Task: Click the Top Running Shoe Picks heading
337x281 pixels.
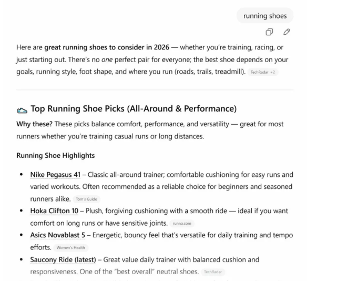Action: (134, 109)
